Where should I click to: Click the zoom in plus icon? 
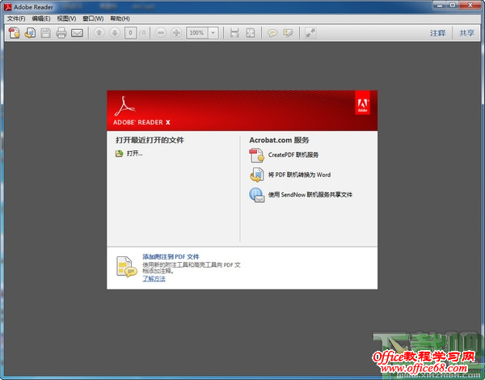pyautogui.click(x=176, y=33)
